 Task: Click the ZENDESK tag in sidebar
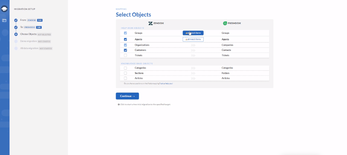pos(32,20)
